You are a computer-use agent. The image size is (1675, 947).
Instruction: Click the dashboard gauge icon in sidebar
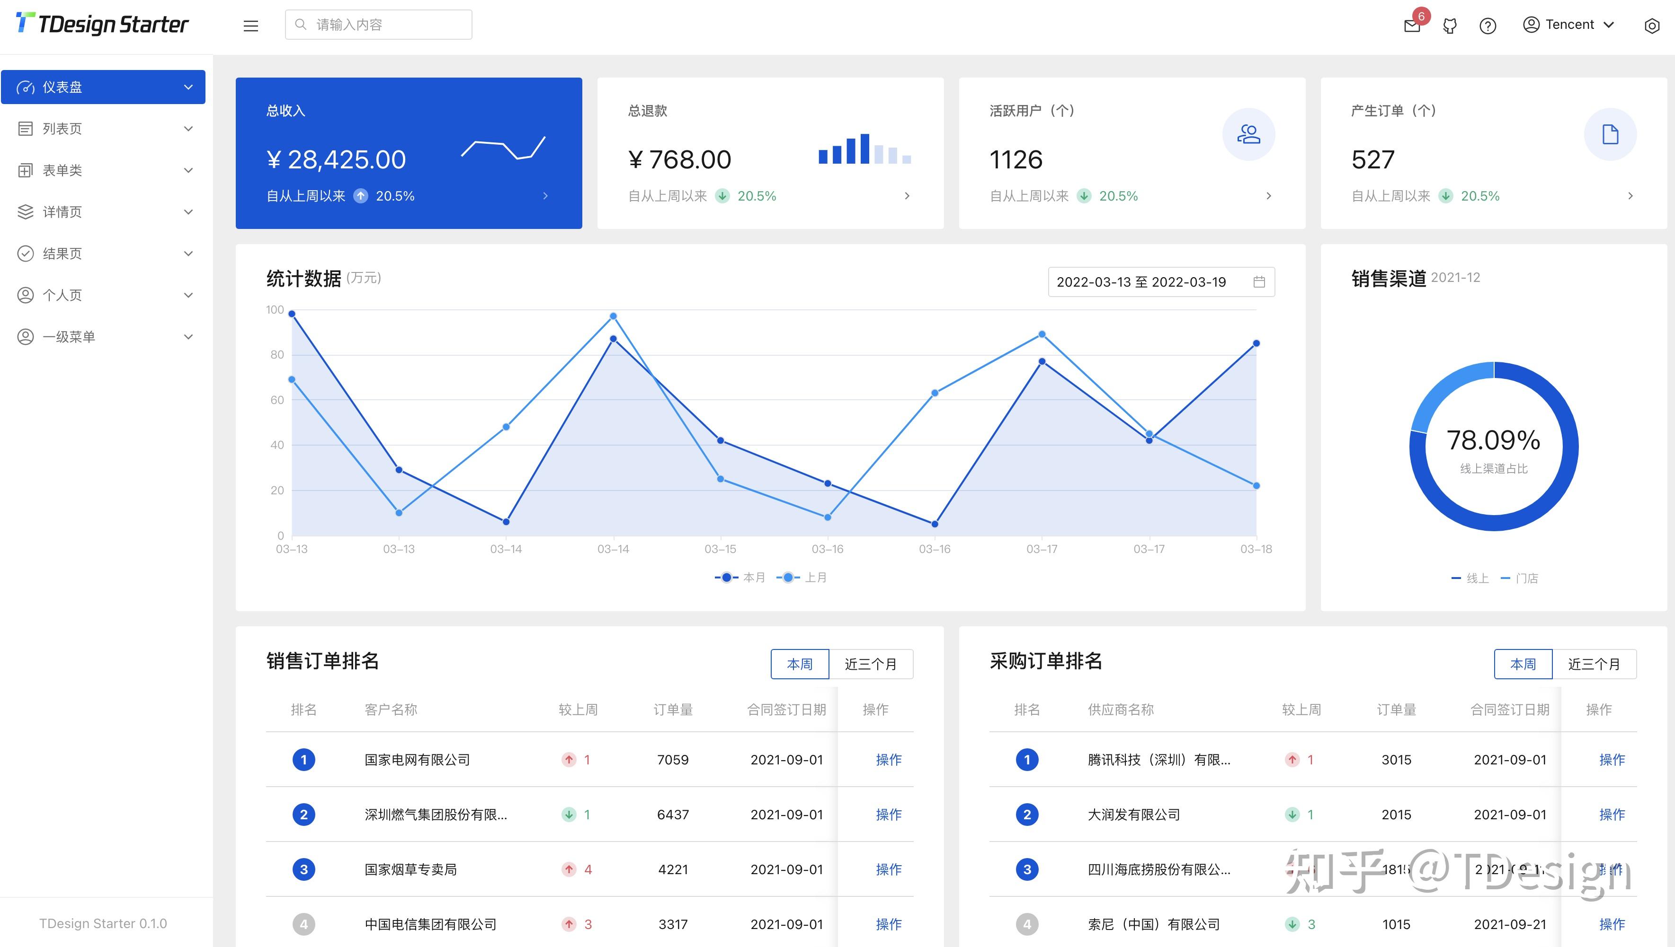point(26,87)
